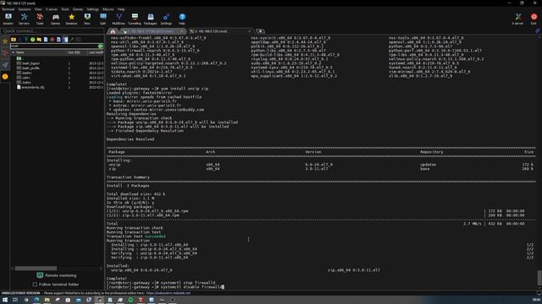The height and width of the screenshot is (304, 542).
Task: Click the SFTP panel horizontal scrollbar
Action: pos(36,269)
